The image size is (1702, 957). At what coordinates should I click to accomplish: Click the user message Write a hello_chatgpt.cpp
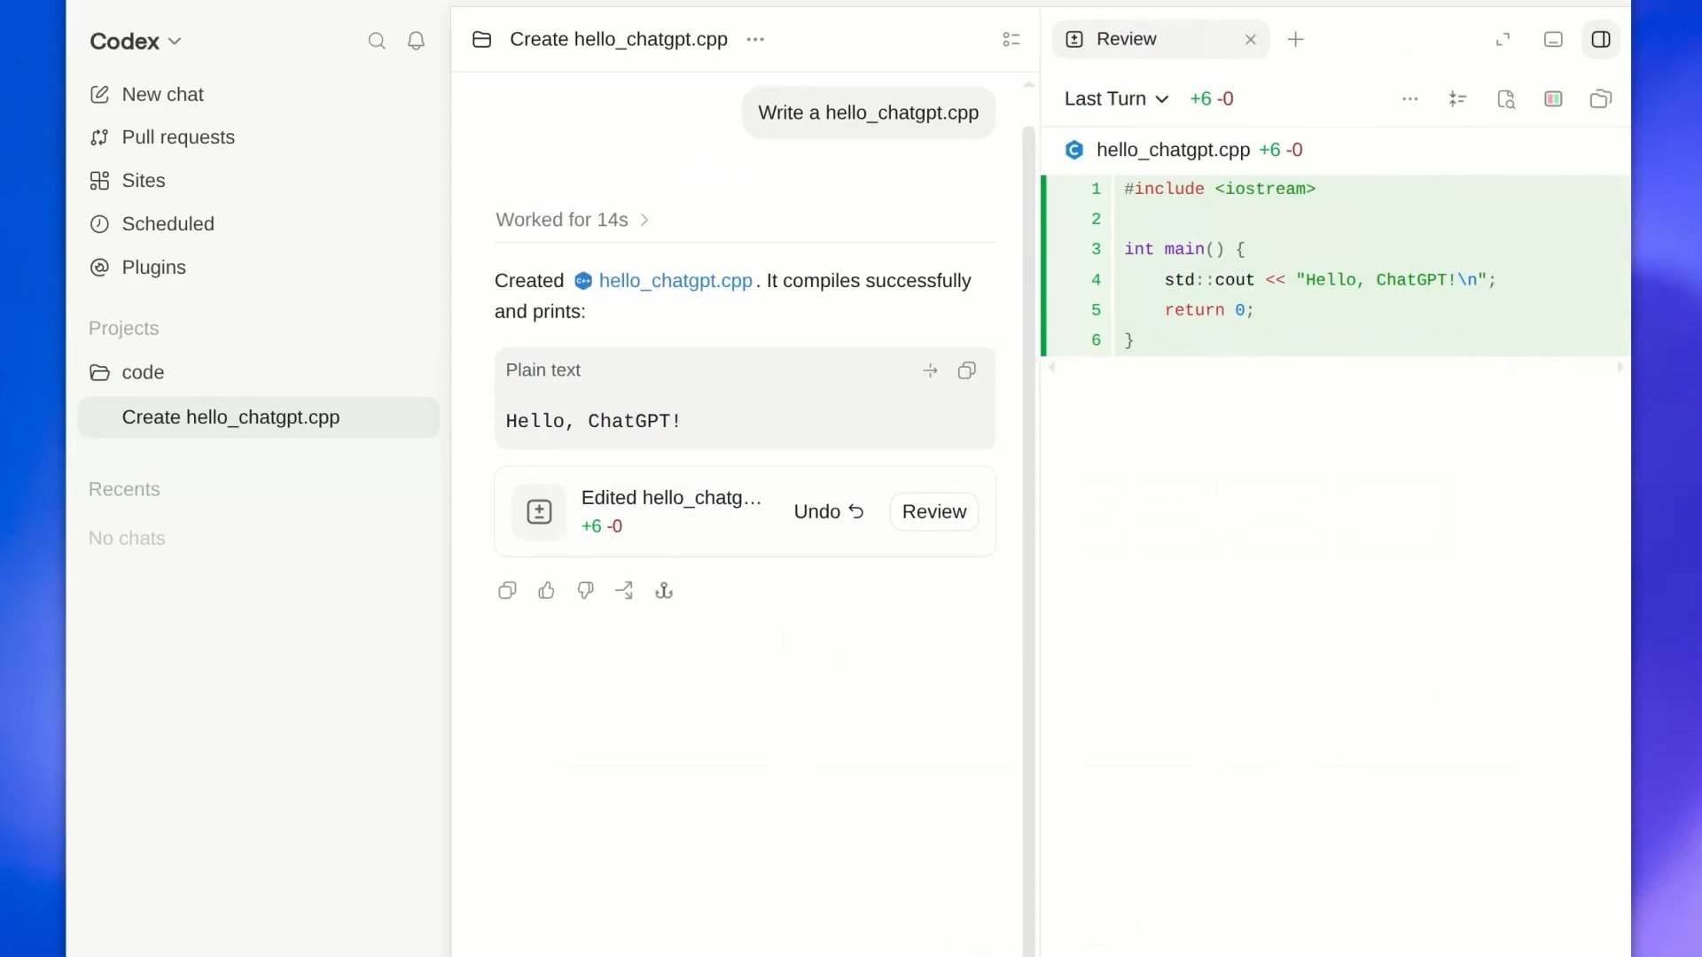pyautogui.click(x=868, y=113)
